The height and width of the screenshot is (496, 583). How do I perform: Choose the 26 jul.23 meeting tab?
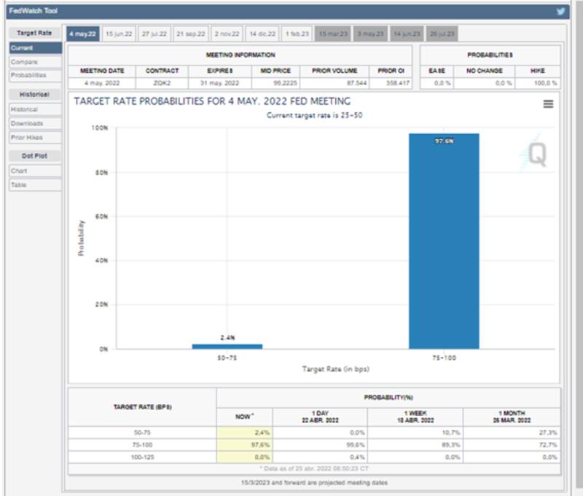tap(442, 34)
